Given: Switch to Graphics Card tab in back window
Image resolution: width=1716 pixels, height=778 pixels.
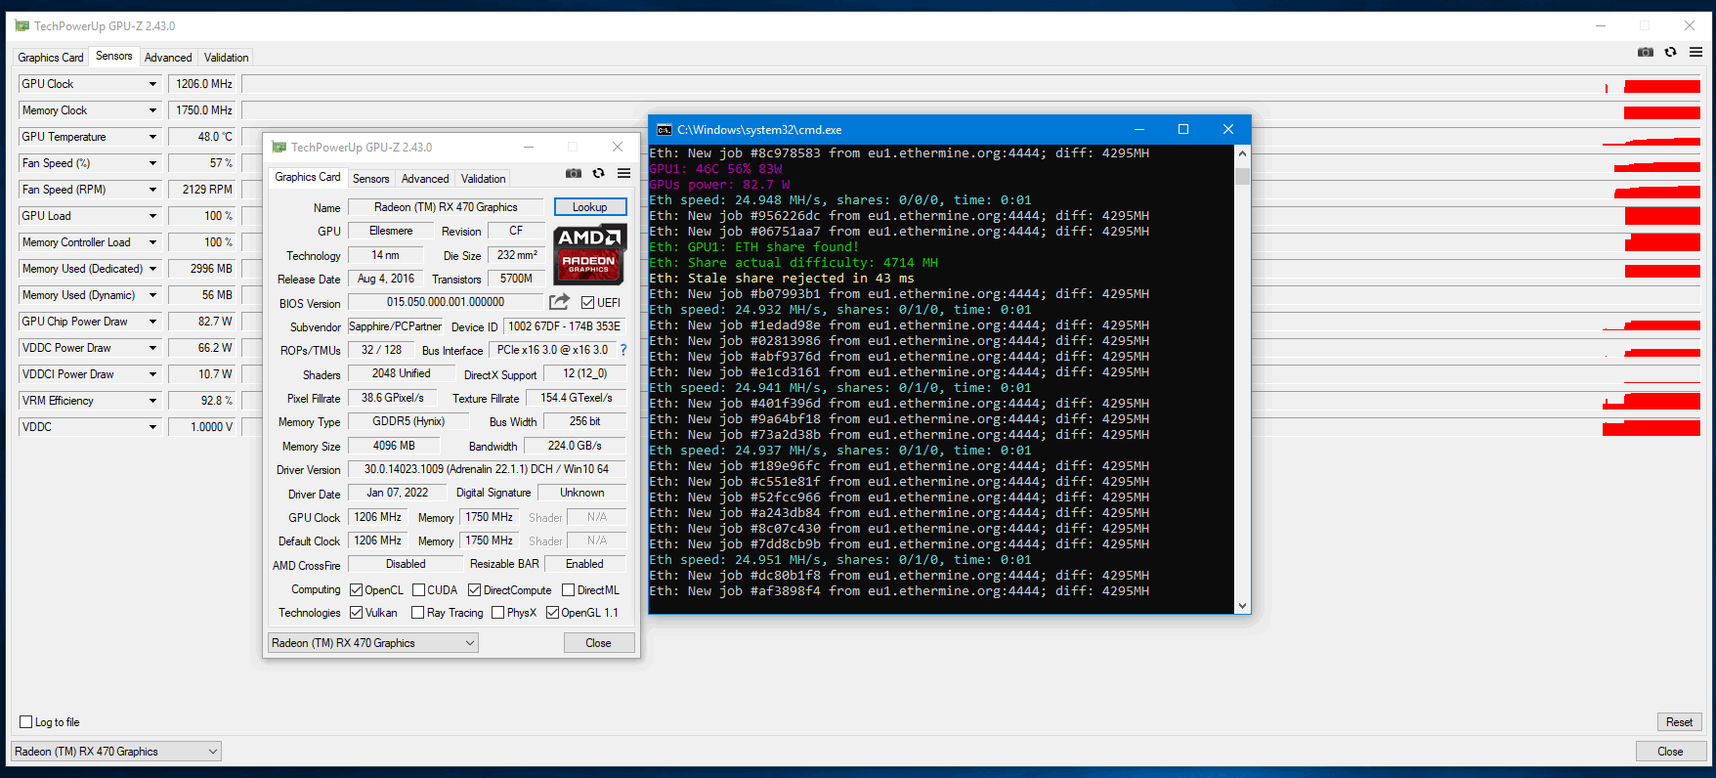Looking at the screenshot, I should click(x=51, y=58).
